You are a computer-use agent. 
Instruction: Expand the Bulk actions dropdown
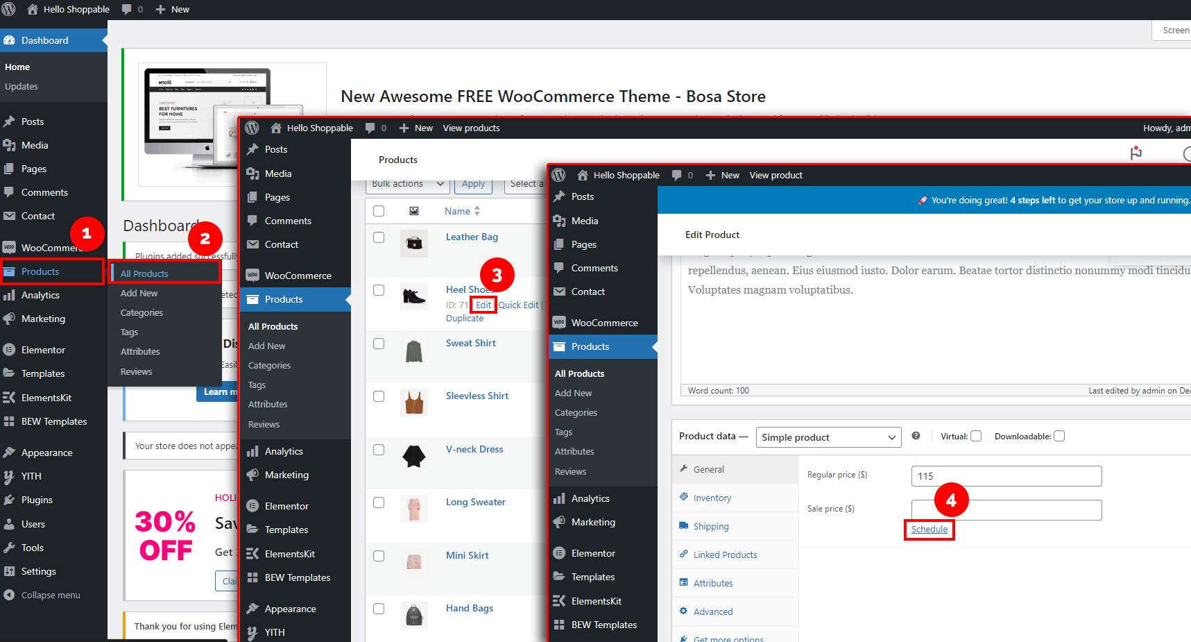tap(407, 185)
